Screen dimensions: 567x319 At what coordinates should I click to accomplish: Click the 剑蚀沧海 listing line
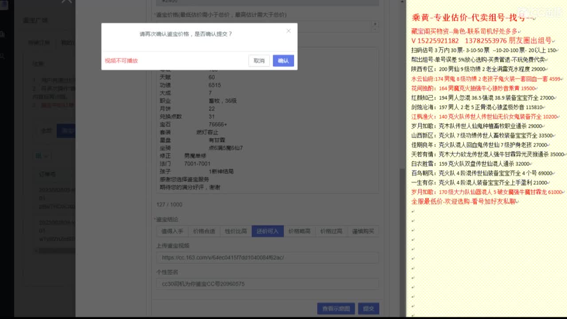coord(479,107)
